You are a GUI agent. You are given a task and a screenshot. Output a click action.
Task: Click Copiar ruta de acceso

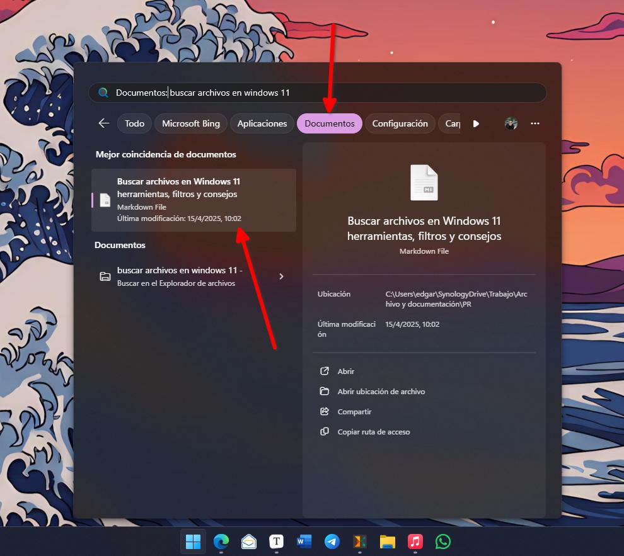click(374, 432)
